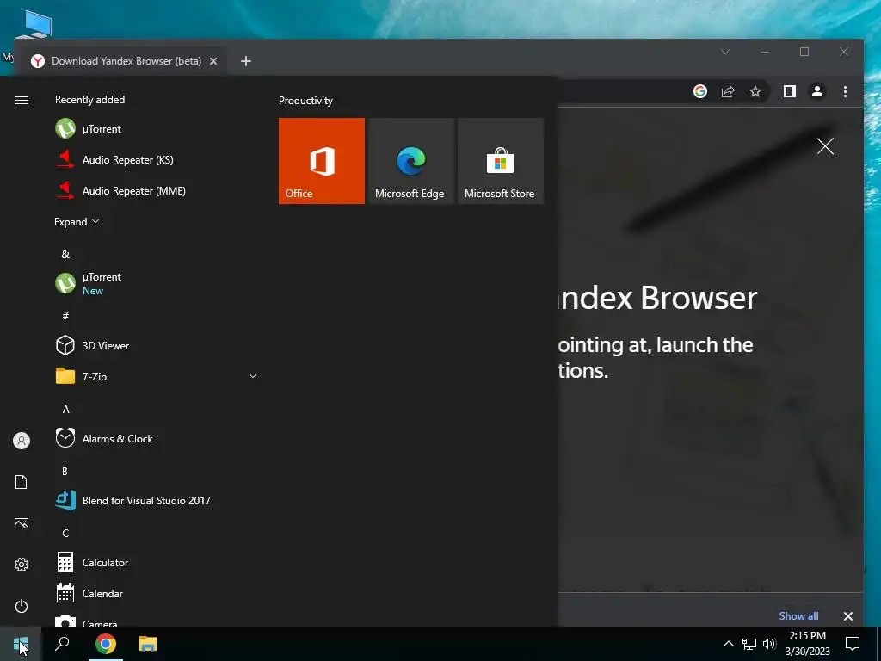
Task: Open Chrome tab search dropdown arrow
Action: [x=725, y=52]
